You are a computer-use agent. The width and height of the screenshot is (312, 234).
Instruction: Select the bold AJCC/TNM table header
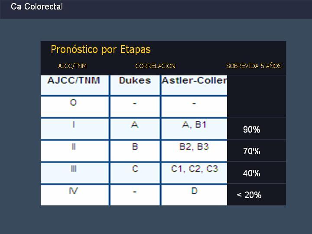[x=74, y=81]
